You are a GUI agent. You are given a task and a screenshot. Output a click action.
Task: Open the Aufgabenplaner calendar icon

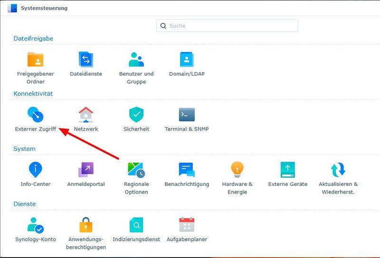(187, 224)
